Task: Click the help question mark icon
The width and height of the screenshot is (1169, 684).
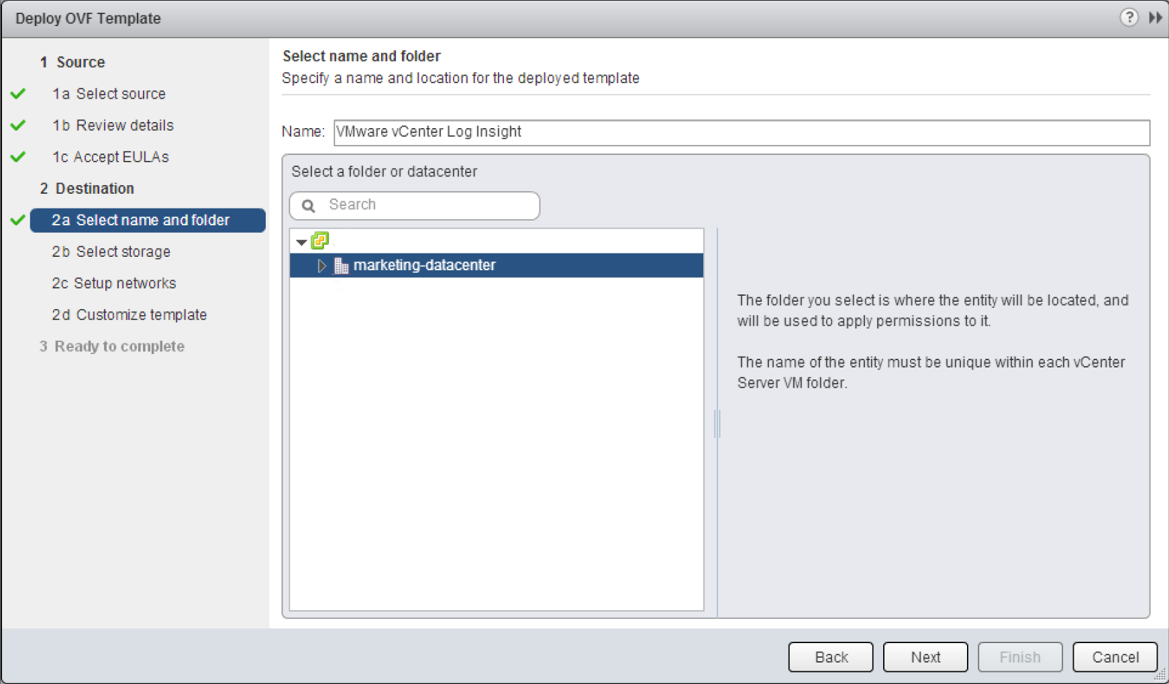Action: (x=1129, y=17)
